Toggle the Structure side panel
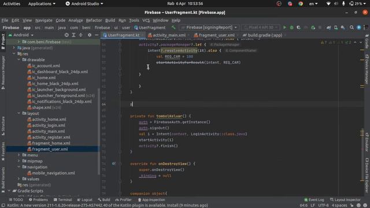The width and height of the screenshot is (370, 208). pos(3,126)
